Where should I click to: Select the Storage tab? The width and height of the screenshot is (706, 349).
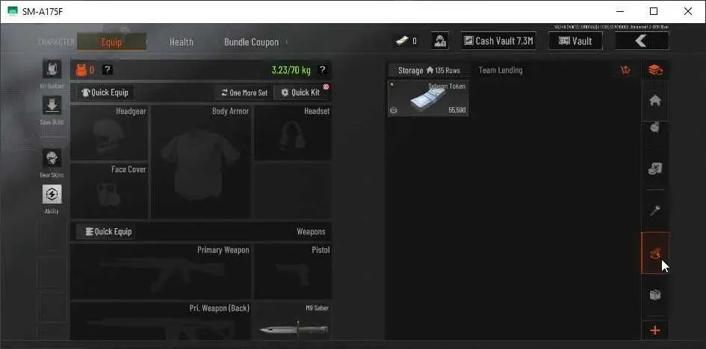429,71
